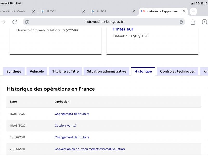Image resolution: width=208 pixels, height=156 pixels.
Task: Select the address bar showing histovec.interieur.gouv.fr
Action: click(x=104, y=22)
